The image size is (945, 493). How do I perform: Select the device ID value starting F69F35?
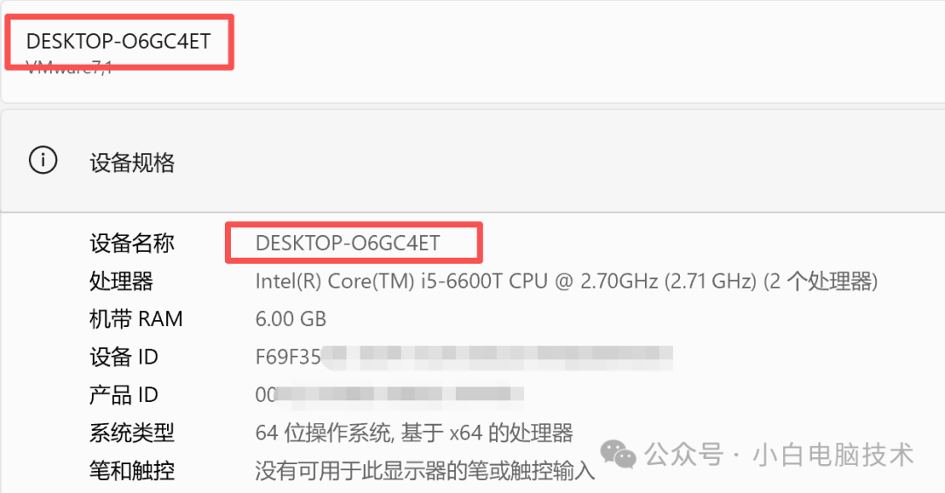click(x=464, y=357)
